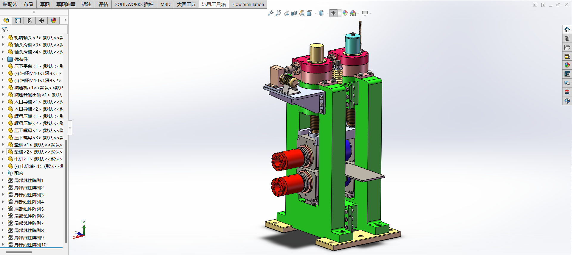The image size is (572, 255).
Task: Select 轧辊轴头<2> in tree
Action: pos(35,37)
